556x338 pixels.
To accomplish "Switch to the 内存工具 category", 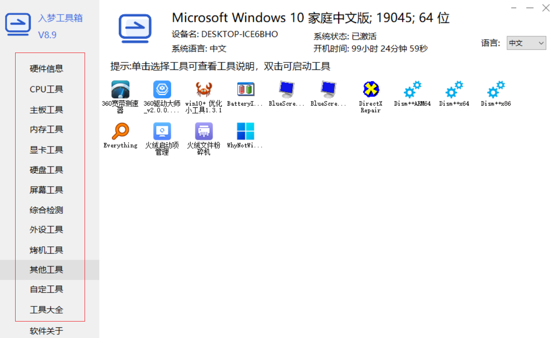I will pyautogui.click(x=46, y=130).
